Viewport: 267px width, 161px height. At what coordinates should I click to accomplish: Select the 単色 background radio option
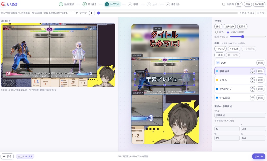[x=217, y=32]
